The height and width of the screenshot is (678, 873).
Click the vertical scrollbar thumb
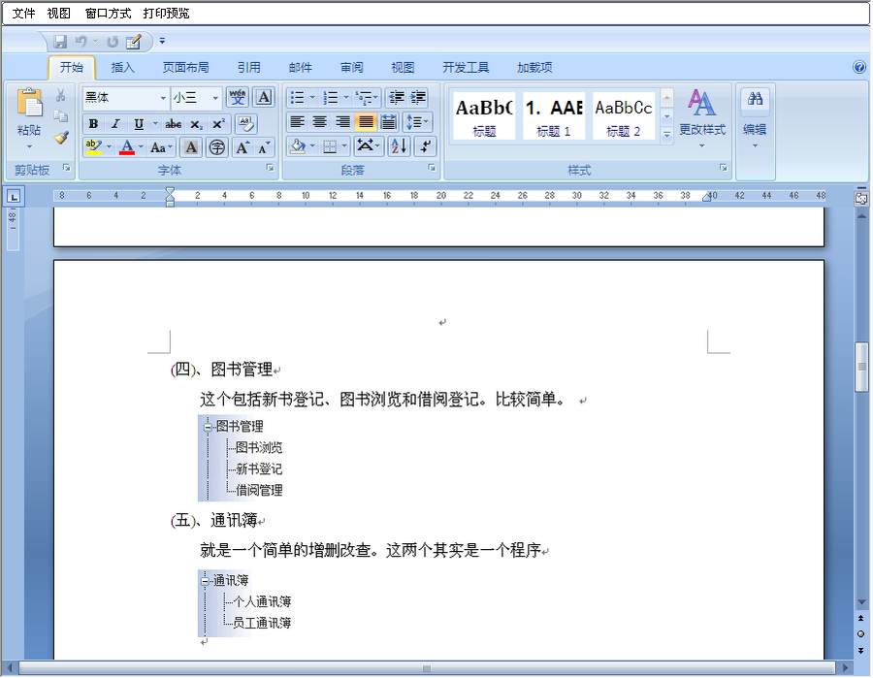point(861,367)
